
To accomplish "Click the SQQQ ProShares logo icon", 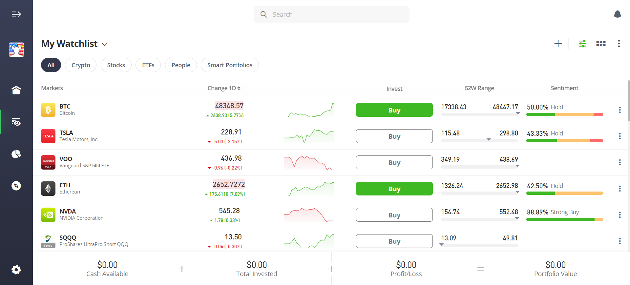I will [x=48, y=241].
